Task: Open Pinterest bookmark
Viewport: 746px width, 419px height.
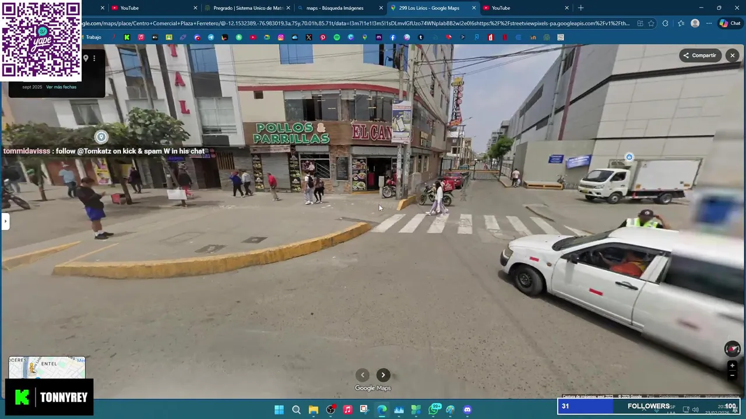Action: (x=323, y=37)
